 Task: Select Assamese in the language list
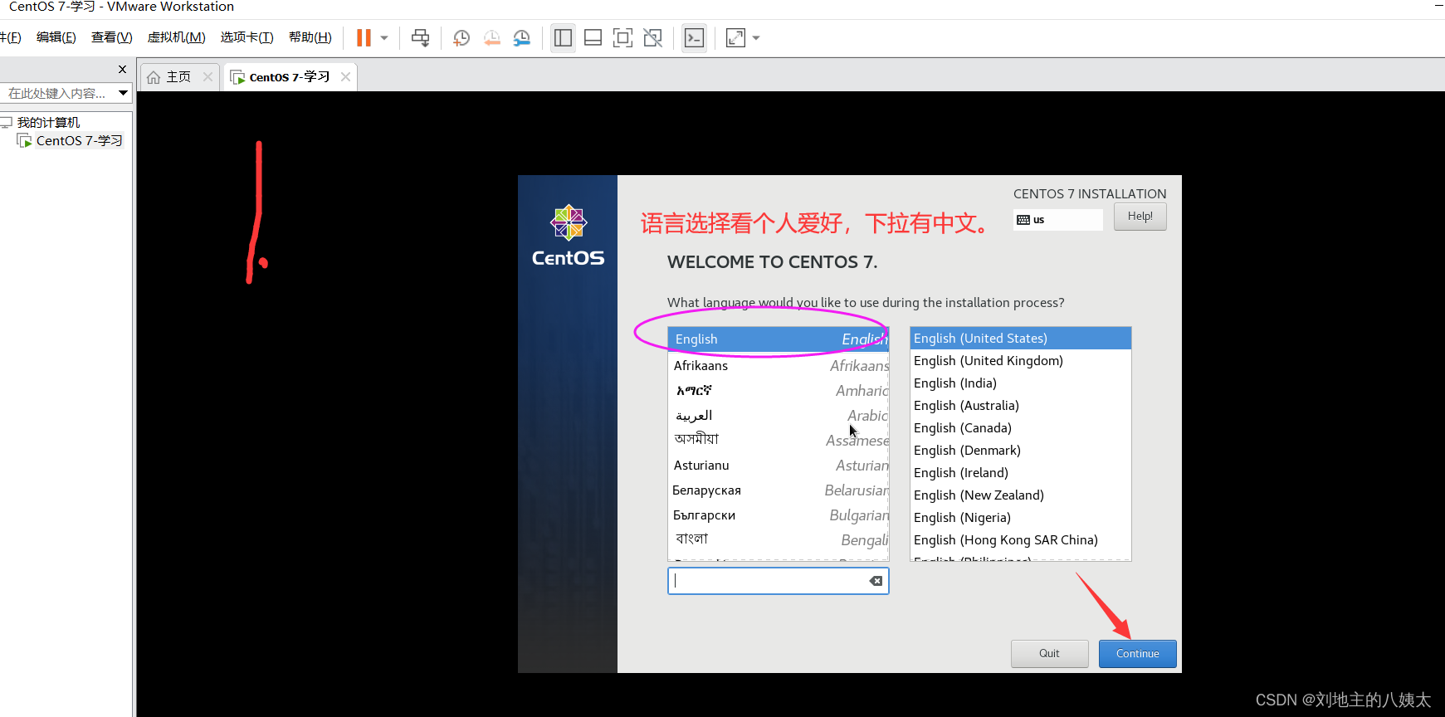coord(779,441)
